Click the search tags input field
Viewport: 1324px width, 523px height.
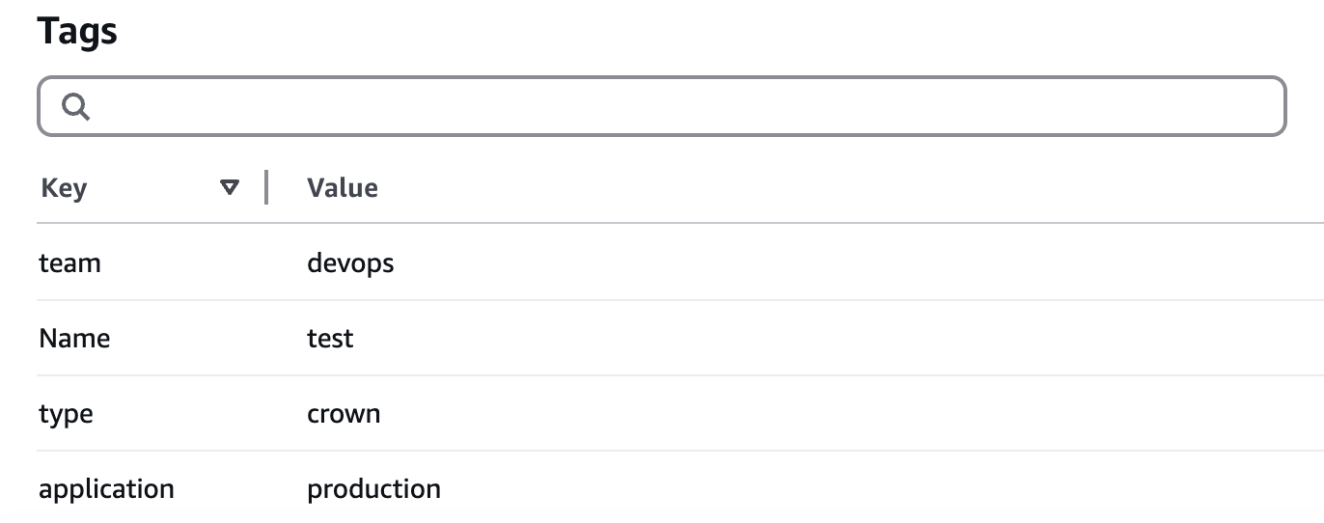tap(676, 106)
